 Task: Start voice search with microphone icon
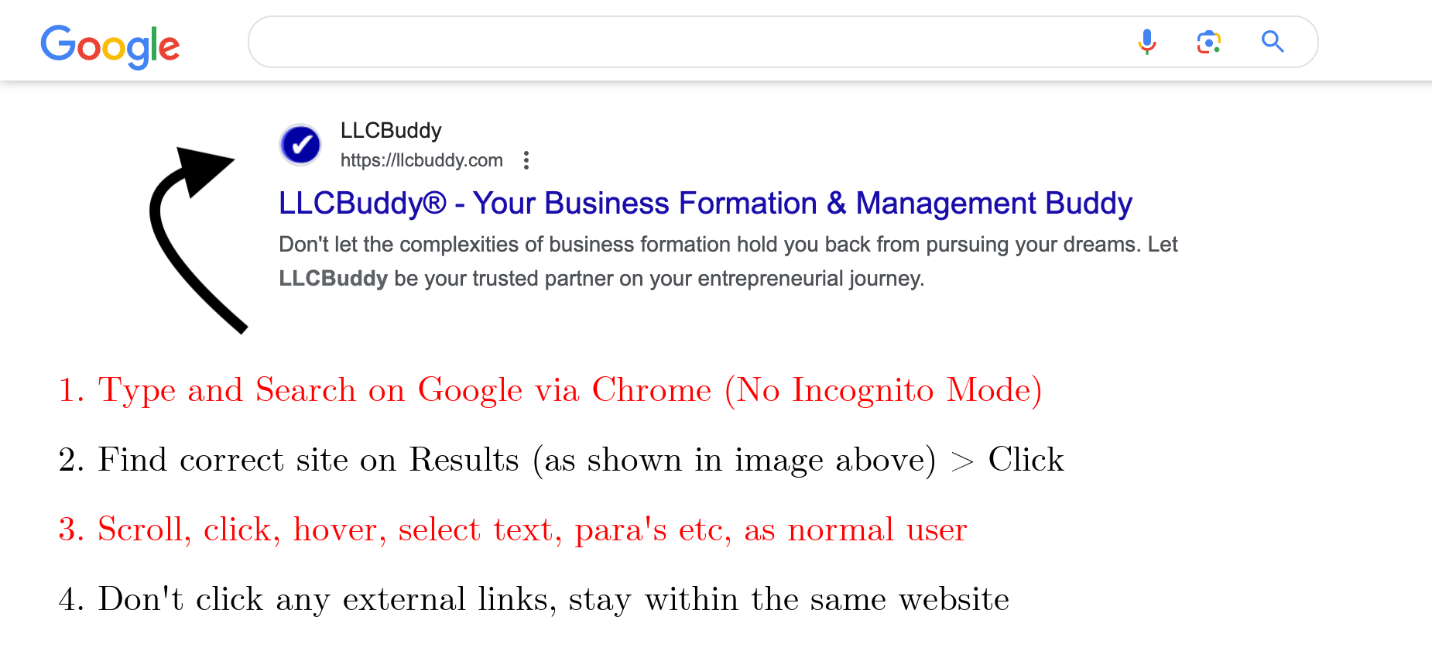point(1147,42)
